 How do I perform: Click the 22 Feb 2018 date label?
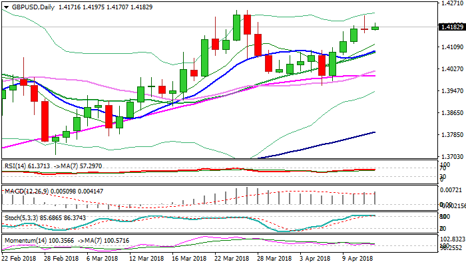(x=19, y=257)
